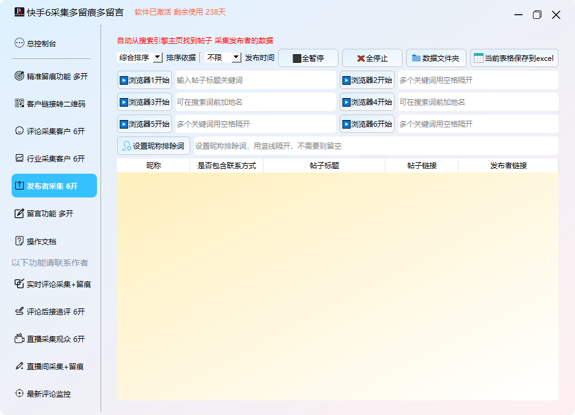This screenshot has height=415, width=575.
Task: Click the browser 1 keyword input field
Action: (255, 80)
